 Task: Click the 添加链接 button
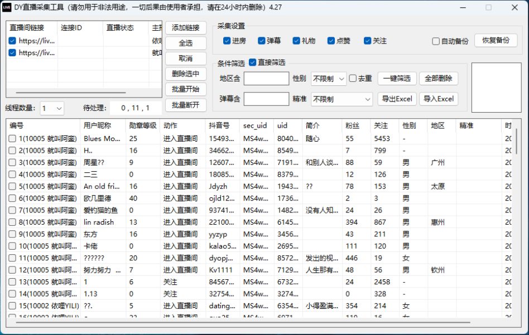(x=186, y=28)
